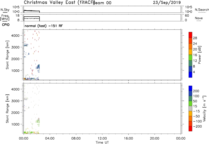
Task: Click the green ground-scatter band at the bottom of the velocity panel
Action: [30, 132]
